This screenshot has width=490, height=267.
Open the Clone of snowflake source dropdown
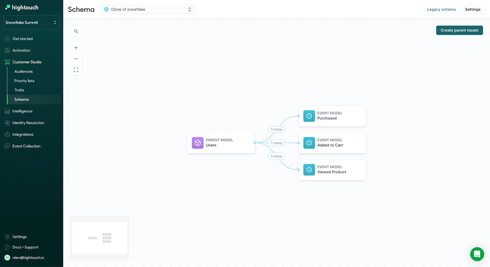tap(148, 9)
